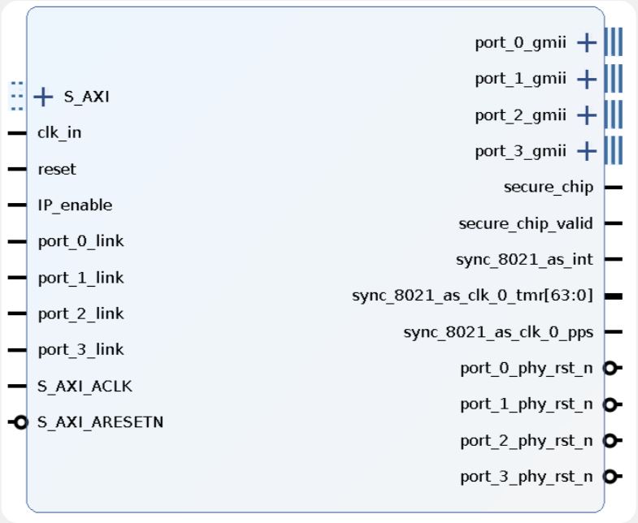Expand port_3_gmii bus interface

click(586, 151)
